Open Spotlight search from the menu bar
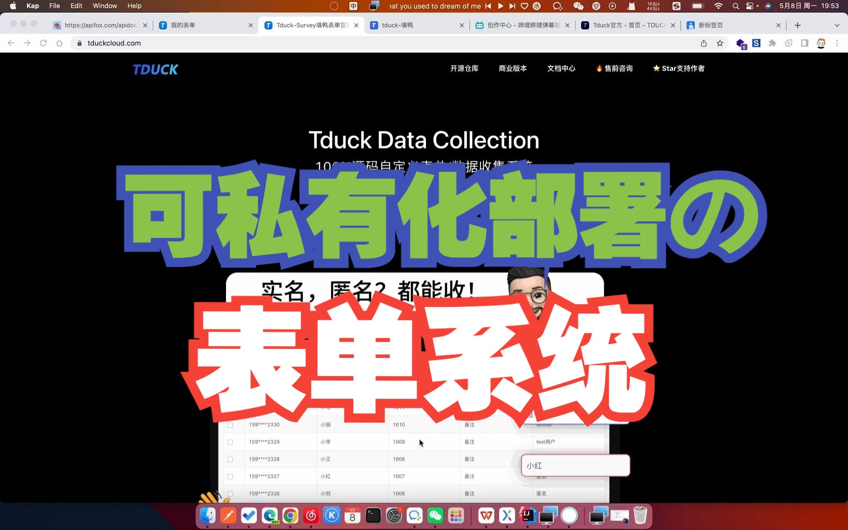 (735, 6)
